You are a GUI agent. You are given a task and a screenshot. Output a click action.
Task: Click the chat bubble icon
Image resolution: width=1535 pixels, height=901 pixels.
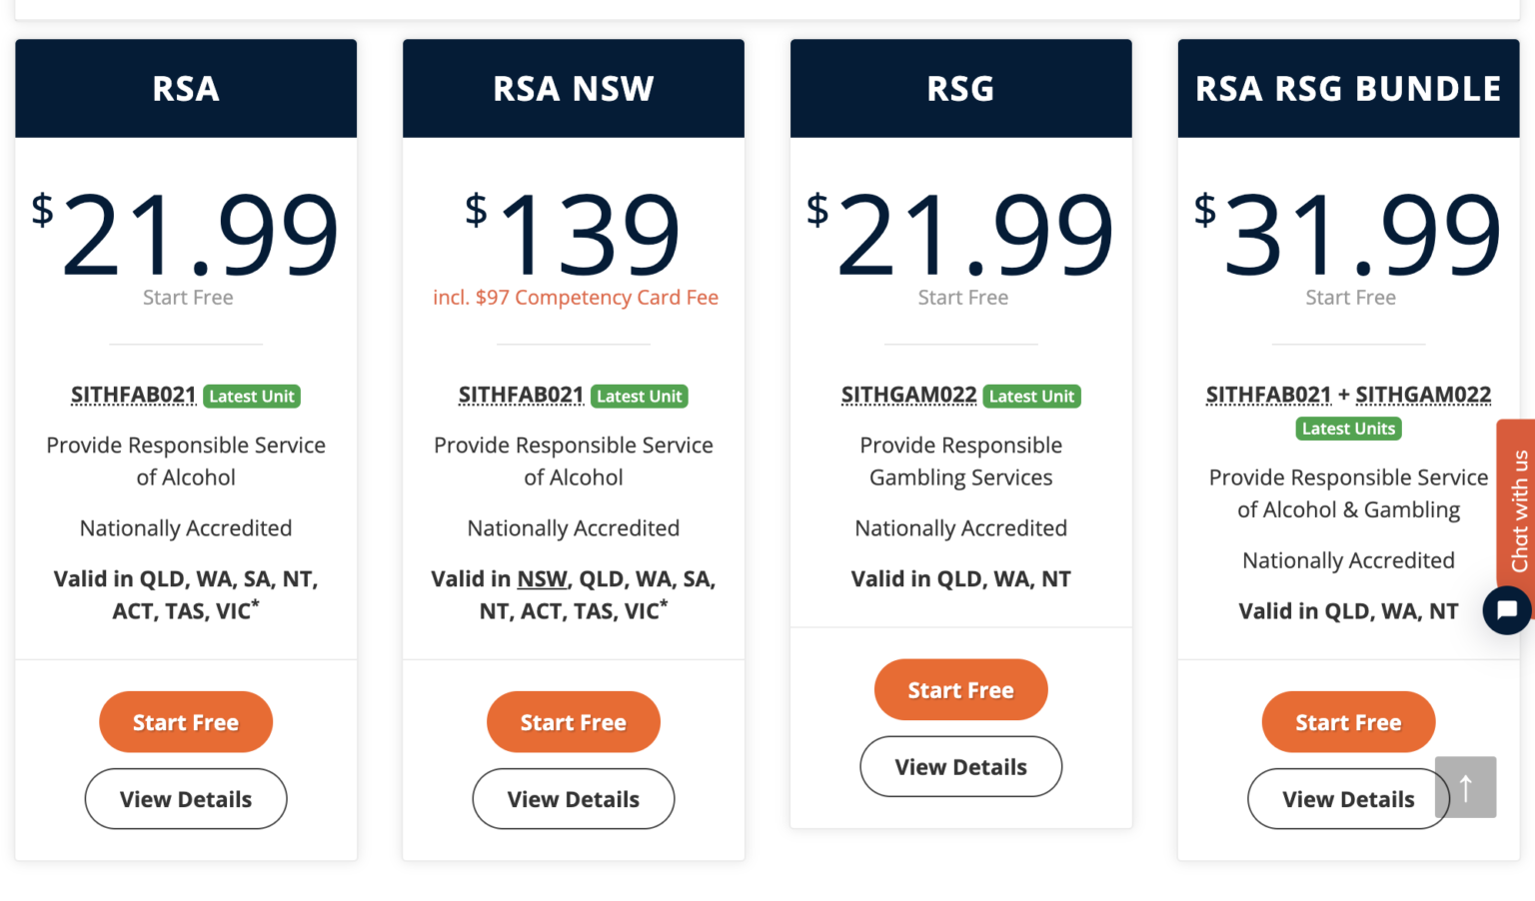[1507, 609]
